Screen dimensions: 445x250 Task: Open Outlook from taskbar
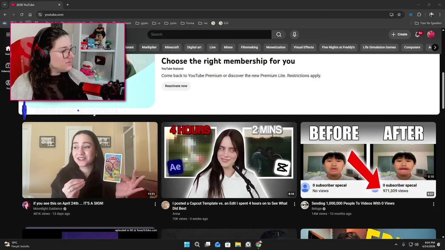pos(218,244)
